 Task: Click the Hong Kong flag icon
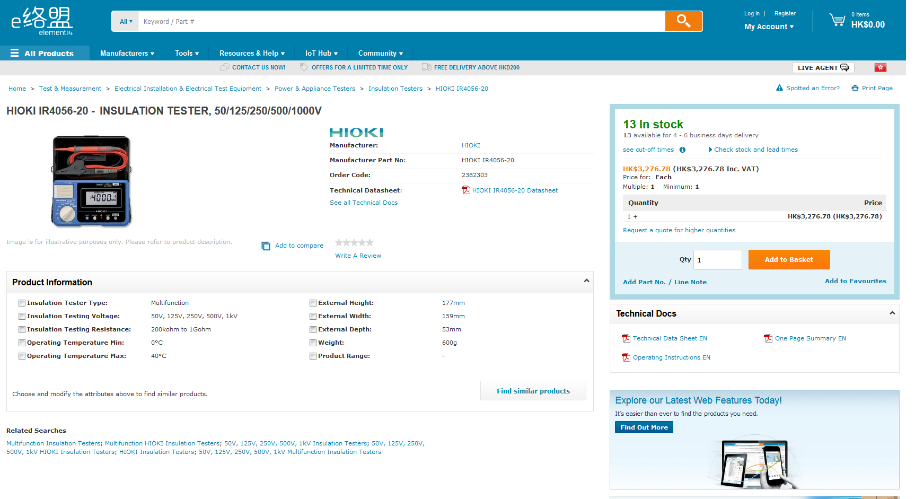click(880, 67)
